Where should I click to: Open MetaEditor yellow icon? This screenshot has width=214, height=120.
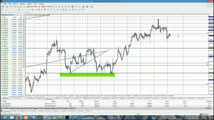(39, 7)
